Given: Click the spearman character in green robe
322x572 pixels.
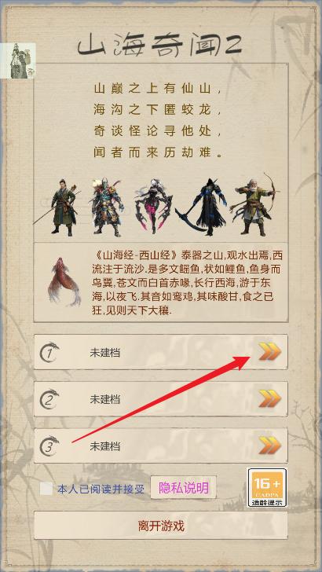Looking at the screenshot, I should coord(60,207).
